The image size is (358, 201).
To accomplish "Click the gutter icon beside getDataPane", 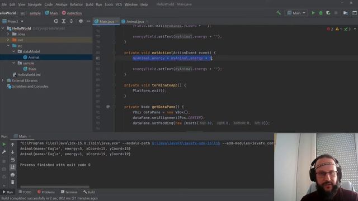I will point(108,107).
